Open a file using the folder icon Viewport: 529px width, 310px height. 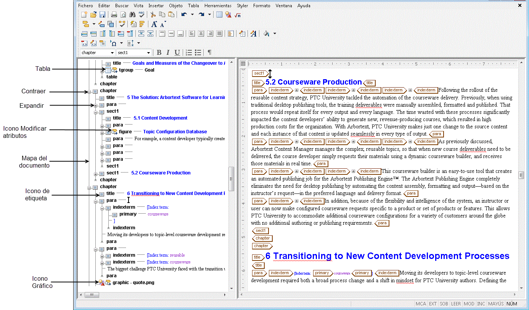(x=93, y=15)
